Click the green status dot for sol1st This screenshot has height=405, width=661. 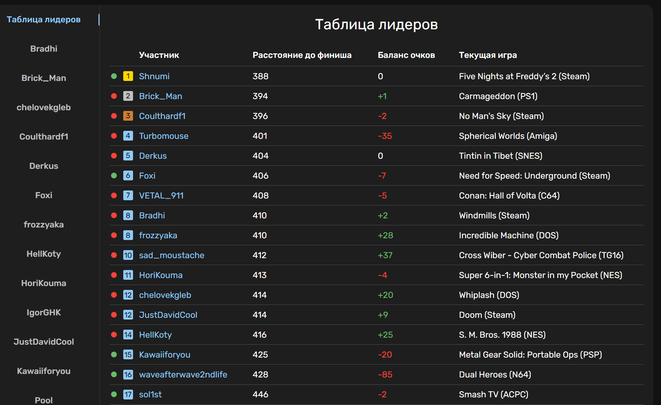[114, 394]
